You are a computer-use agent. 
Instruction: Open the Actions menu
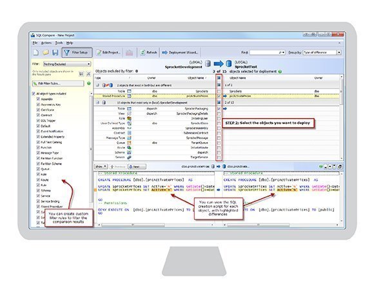click(46, 43)
